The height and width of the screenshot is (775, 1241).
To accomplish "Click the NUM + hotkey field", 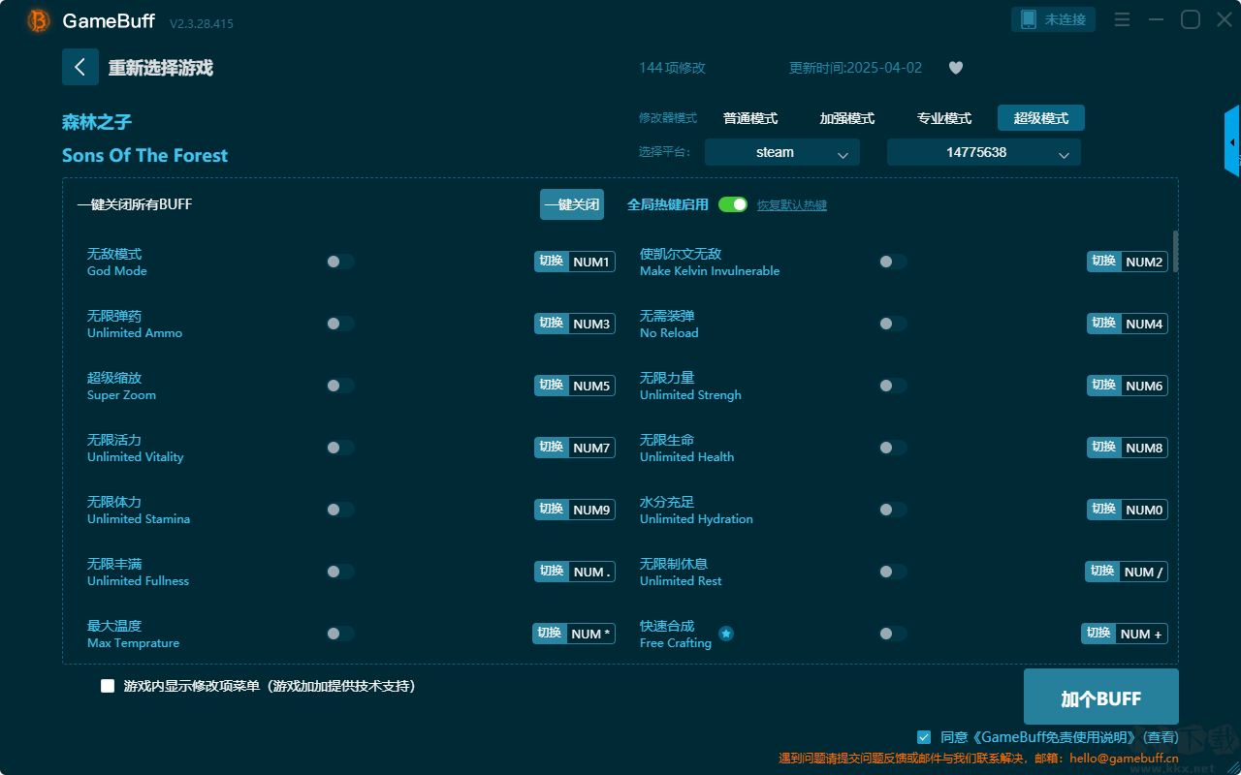I will pyautogui.click(x=1141, y=634).
